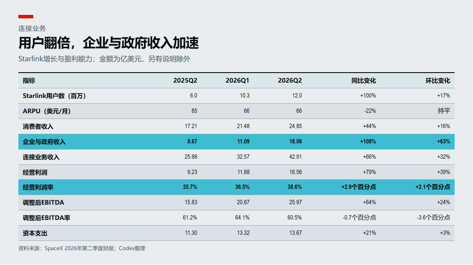
Task: Click the highlighted 经营利润率 row label
Action: 38,187
